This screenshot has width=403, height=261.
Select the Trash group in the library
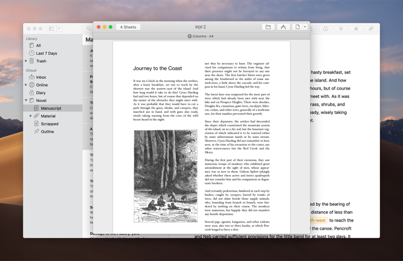[x=53, y=61]
